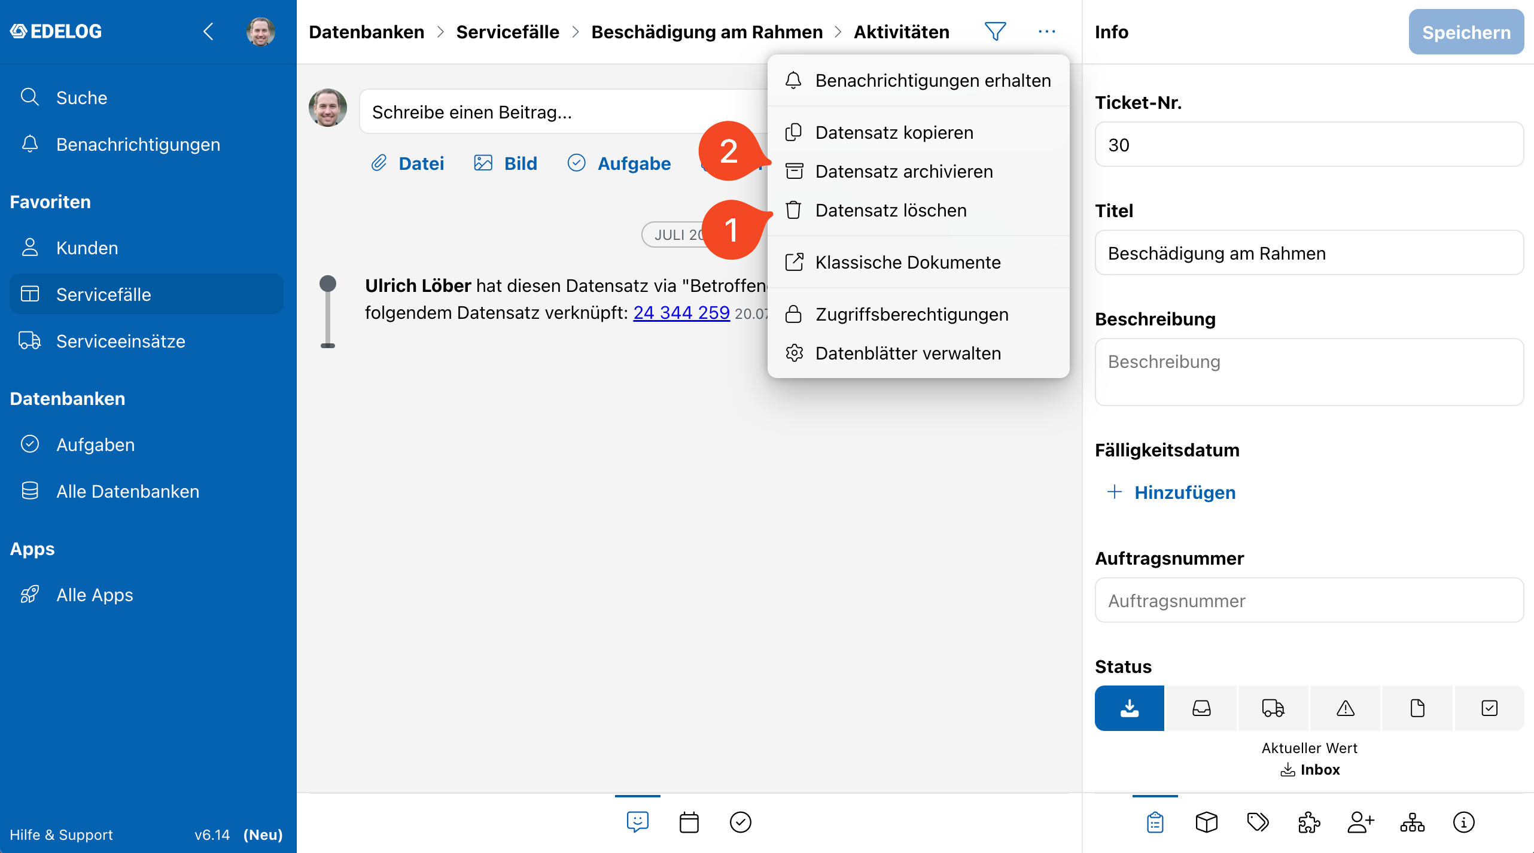Viewport: 1534px width, 853px height.
Task: Click the Speichern button
Action: point(1466,32)
